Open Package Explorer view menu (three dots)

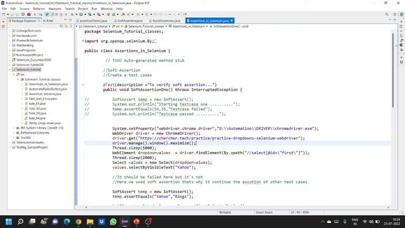71,26
